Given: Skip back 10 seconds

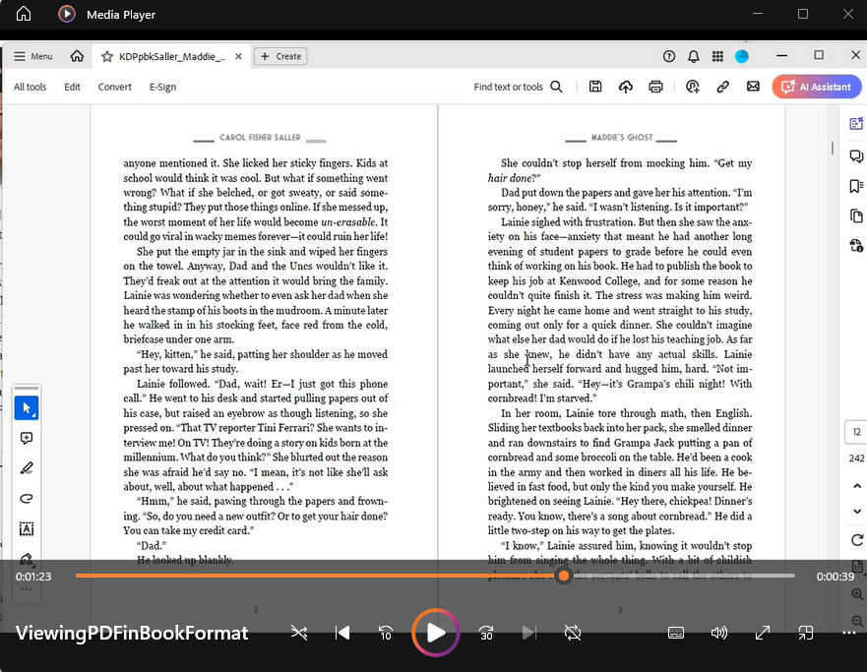Looking at the screenshot, I should coord(386,633).
